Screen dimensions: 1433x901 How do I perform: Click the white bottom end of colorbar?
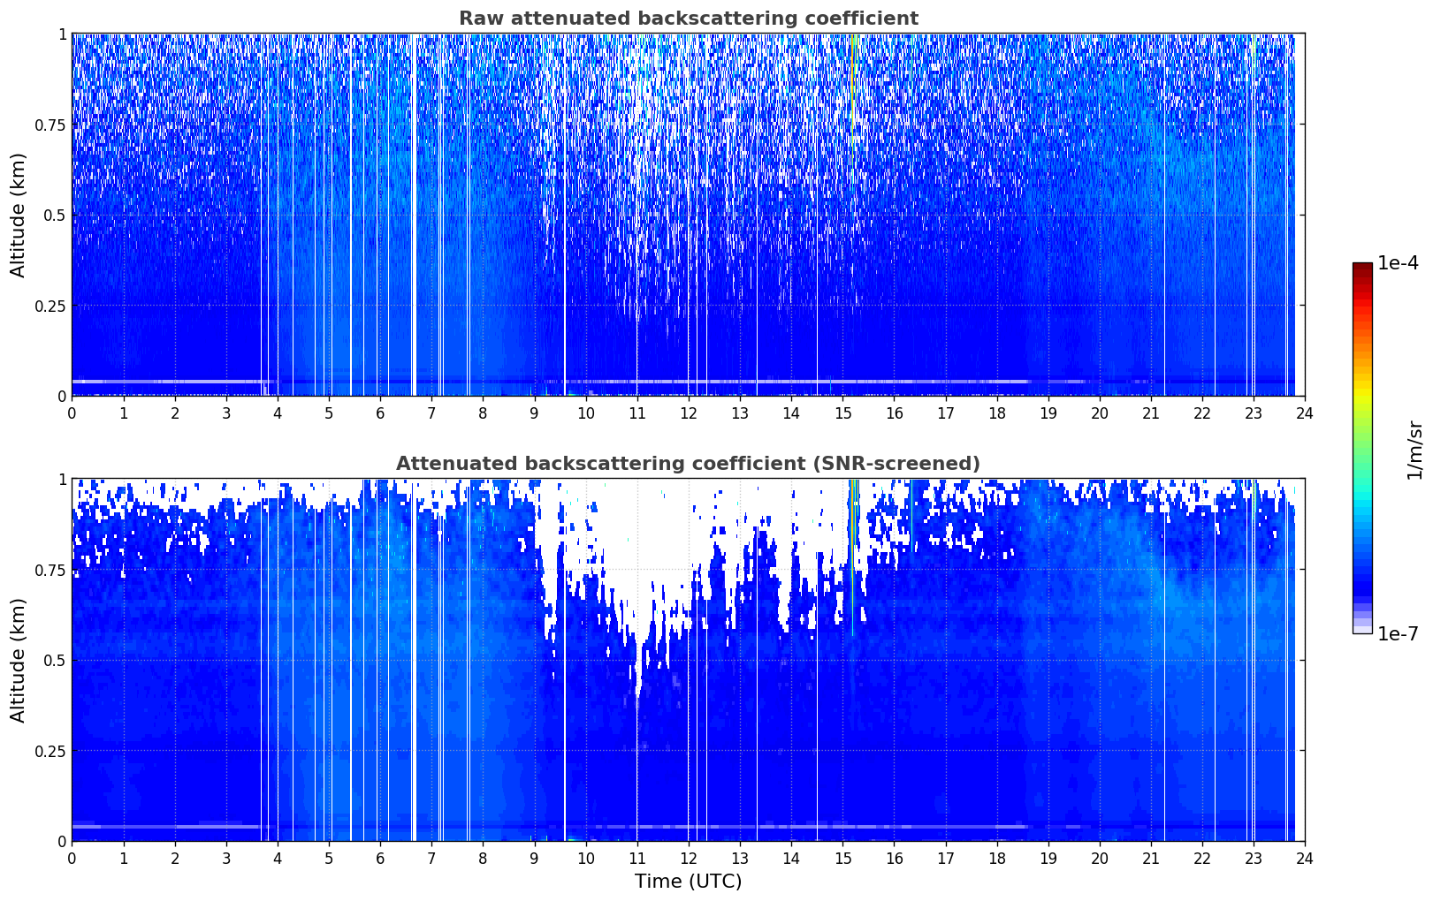click(x=1362, y=630)
